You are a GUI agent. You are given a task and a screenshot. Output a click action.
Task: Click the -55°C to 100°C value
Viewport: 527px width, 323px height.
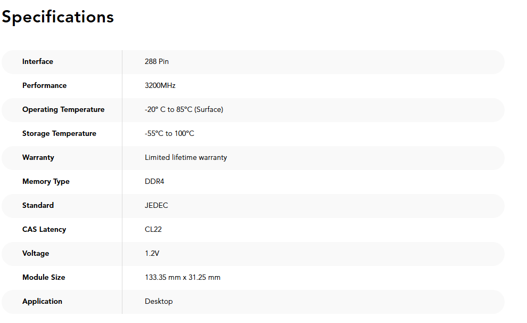click(x=169, y=134)
